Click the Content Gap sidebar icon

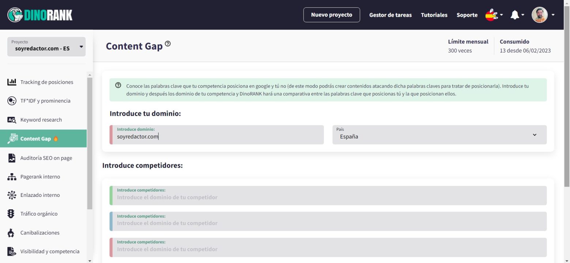click(12, 138)
